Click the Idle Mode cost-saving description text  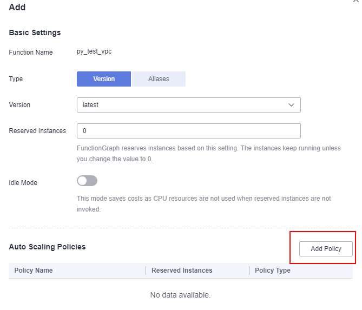(203, 204)
